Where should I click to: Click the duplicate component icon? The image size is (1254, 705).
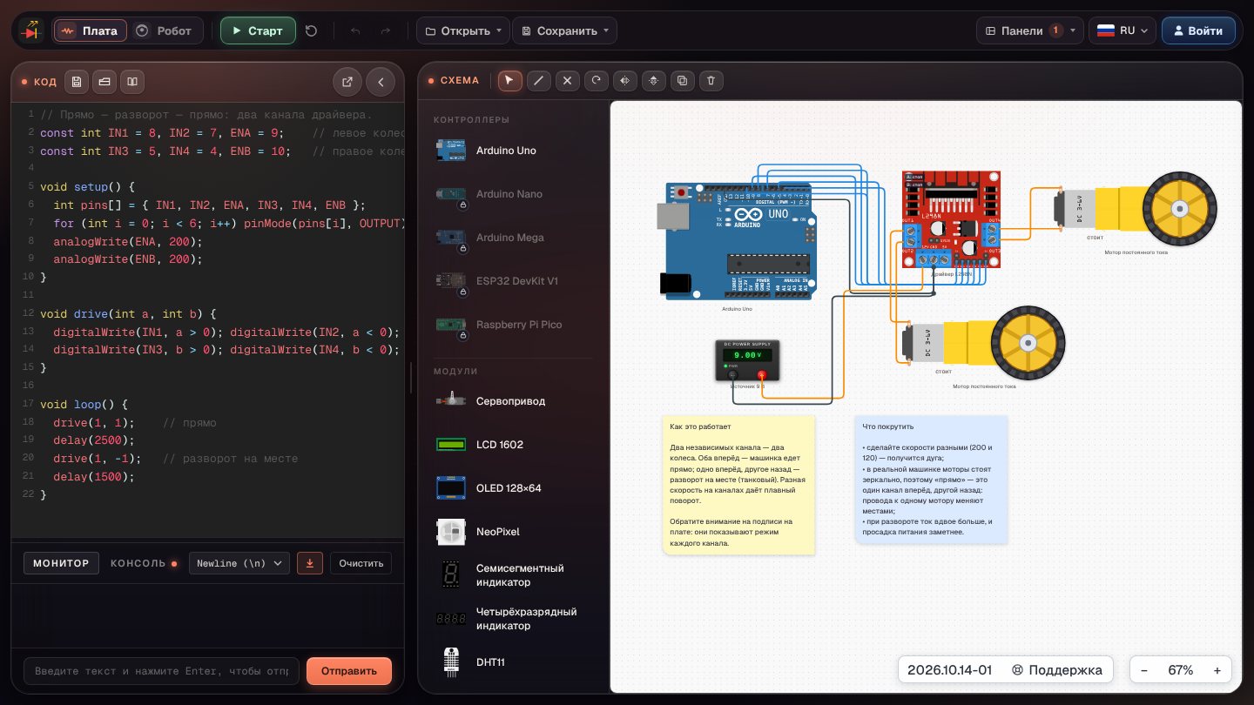683,81
